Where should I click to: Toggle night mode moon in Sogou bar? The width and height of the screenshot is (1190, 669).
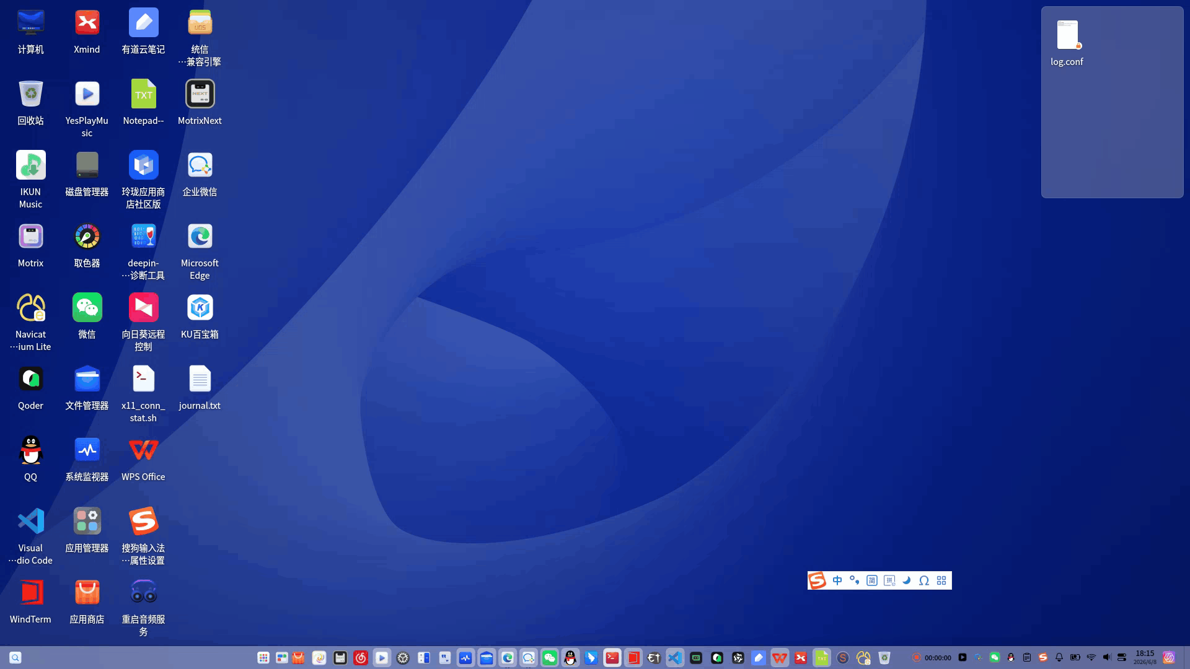point(907,580)
